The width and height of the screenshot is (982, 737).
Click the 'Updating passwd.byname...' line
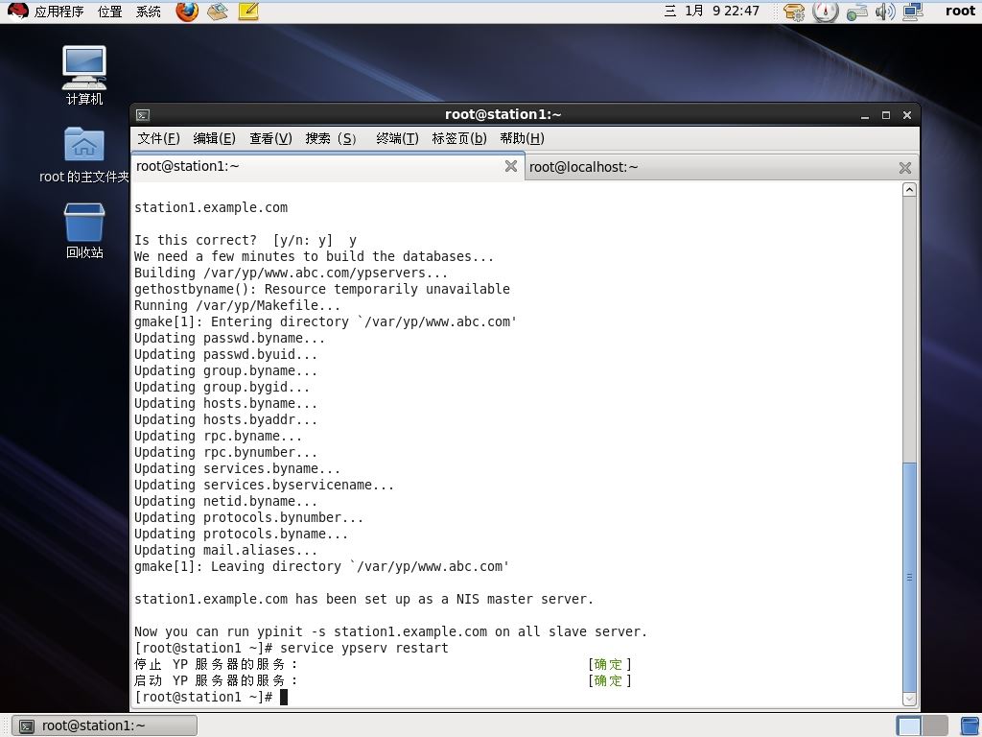(x=229, y=338)
